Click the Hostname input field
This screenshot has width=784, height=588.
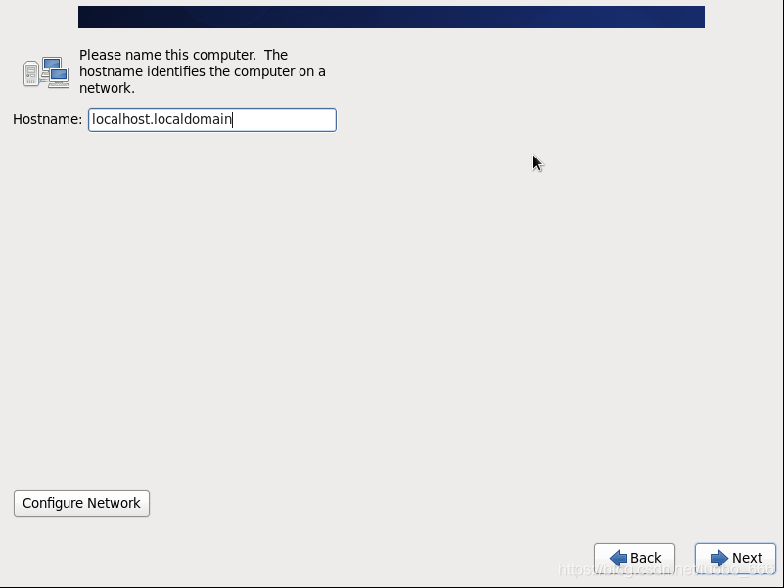(x=212, y=120)
